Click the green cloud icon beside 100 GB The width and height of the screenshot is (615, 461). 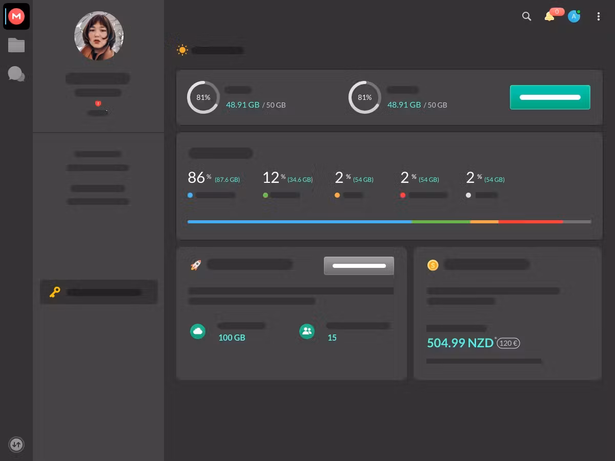pos(198,331)
